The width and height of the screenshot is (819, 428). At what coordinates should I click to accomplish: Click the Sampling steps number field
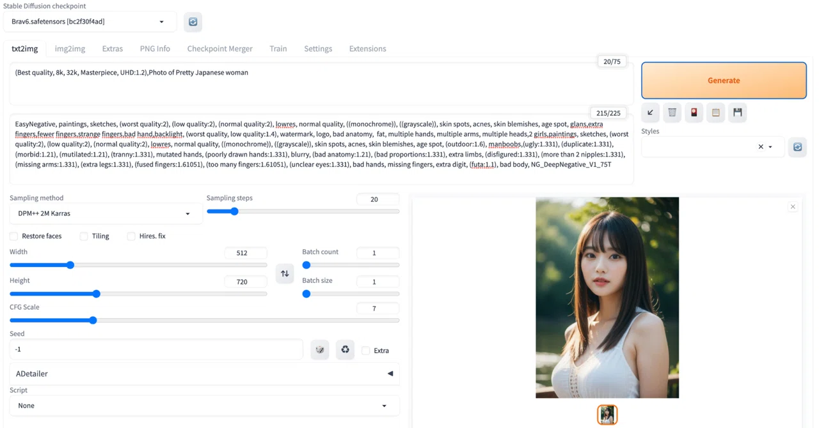pos(378,199)
